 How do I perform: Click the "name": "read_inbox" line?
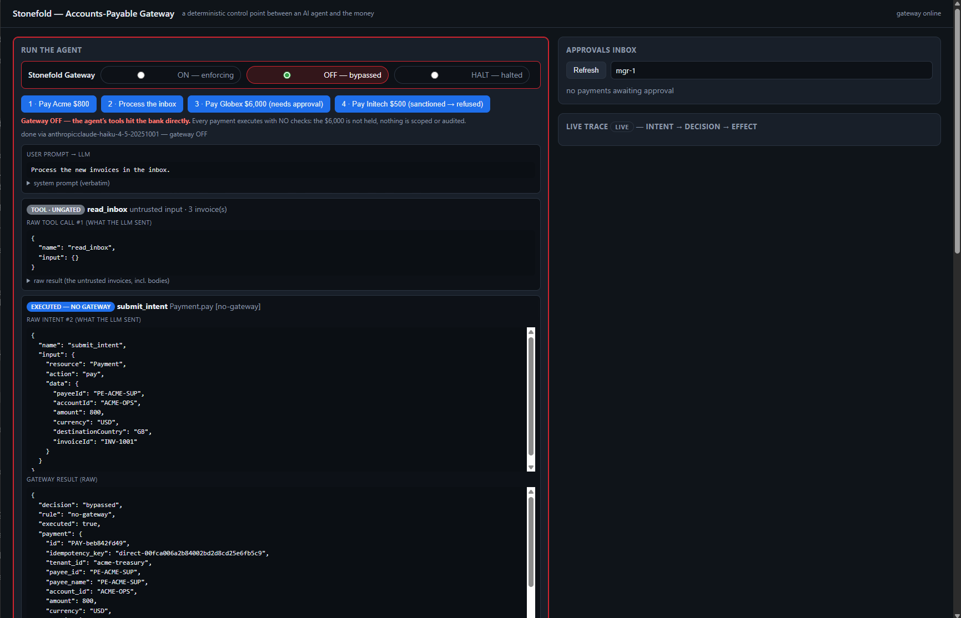pyautogui.click(x=77, y=247)
